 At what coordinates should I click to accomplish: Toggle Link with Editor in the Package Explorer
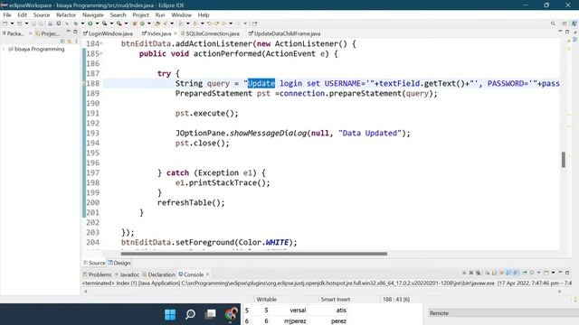70,41
